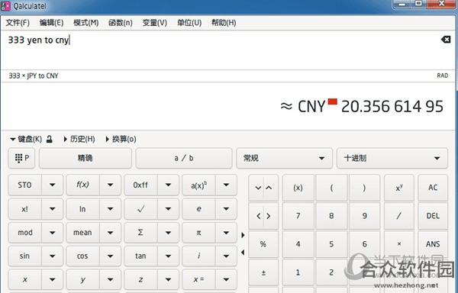Clear the expression with the backspace-X icon
This screenshot has height=293, width=458.
click(x=446, y=40)
